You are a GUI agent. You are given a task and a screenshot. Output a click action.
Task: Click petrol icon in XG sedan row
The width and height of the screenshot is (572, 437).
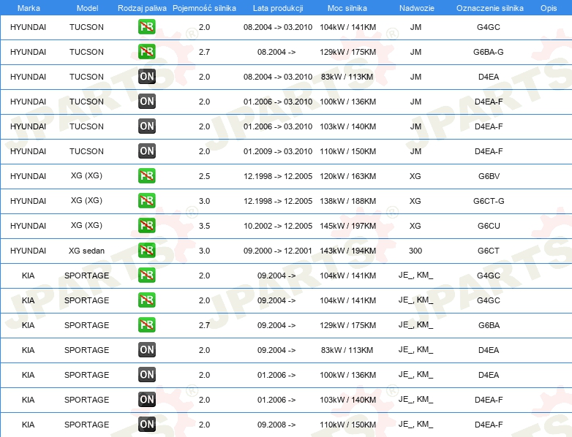tap(146, 251)
